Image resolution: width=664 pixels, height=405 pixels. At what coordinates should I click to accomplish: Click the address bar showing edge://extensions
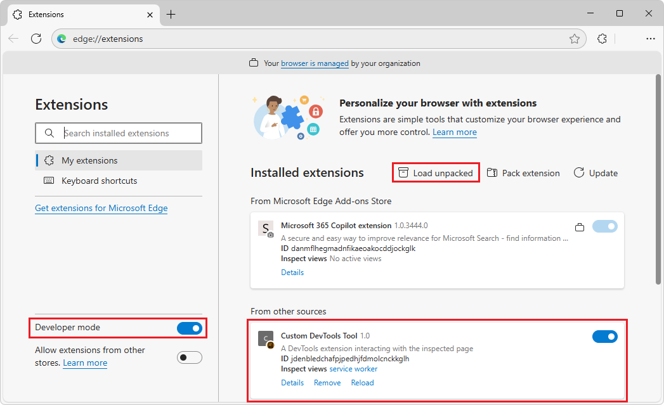(318, 39)
